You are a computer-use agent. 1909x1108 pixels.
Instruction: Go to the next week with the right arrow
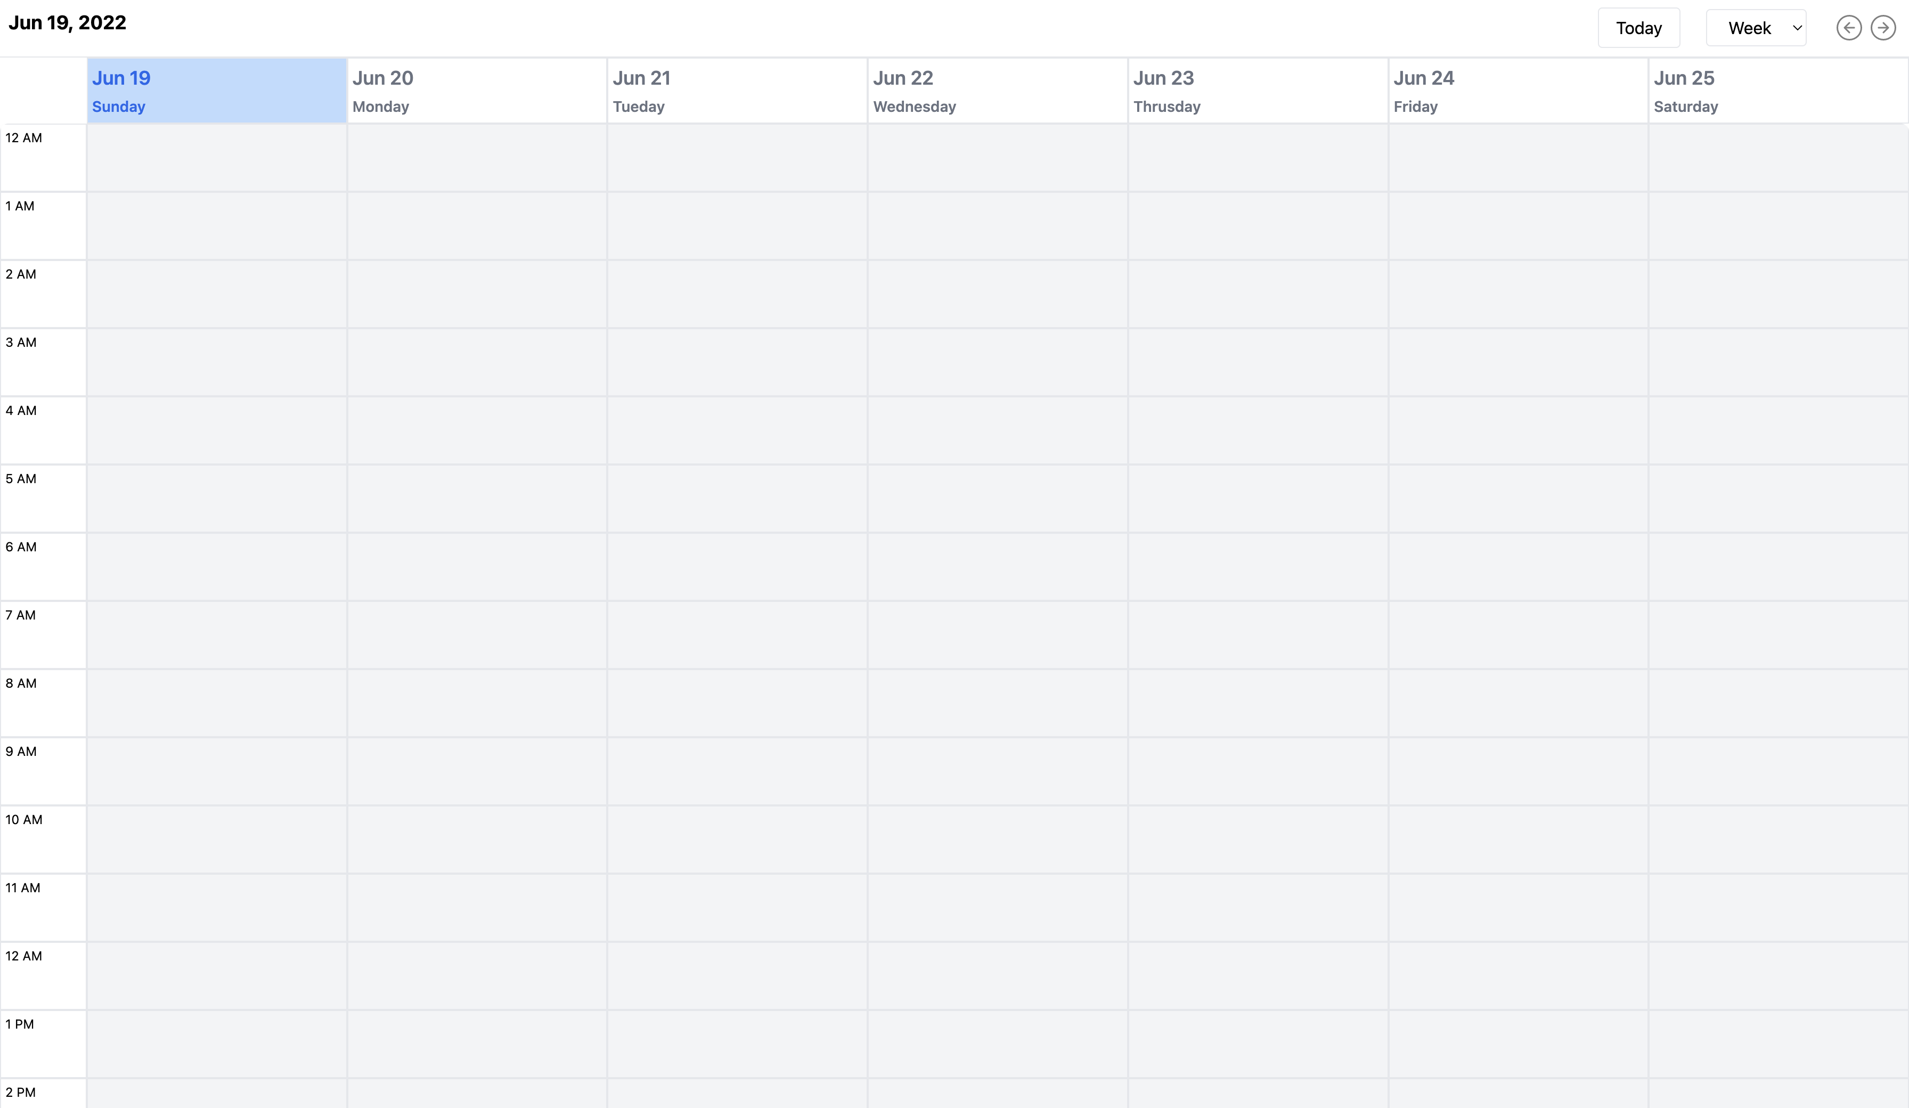pos(1882,28)
